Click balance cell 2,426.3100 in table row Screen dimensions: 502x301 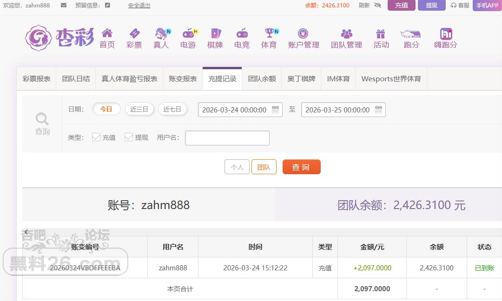[x=436, y=268]
